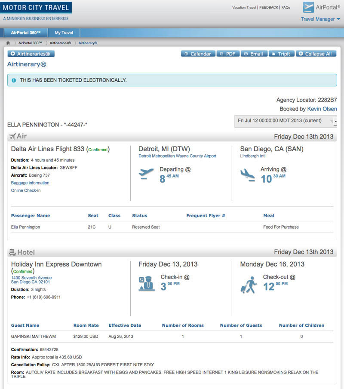Collapse all sections with Collapse All
344x389 pixels.
coord(316,54)
